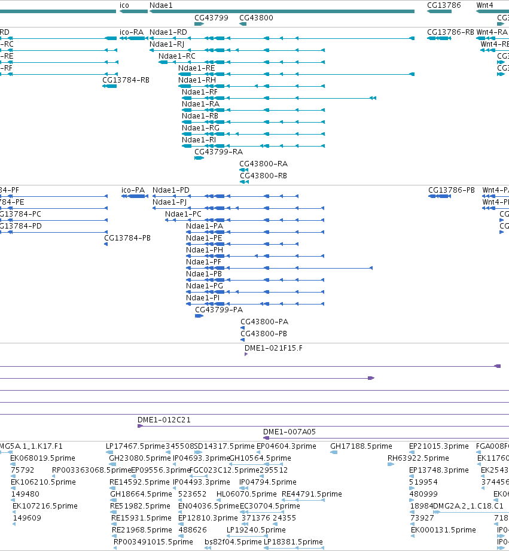Screen dimensions: 509x551
Task: Click transcript CG43799-RA
Action: click(218, 151)
